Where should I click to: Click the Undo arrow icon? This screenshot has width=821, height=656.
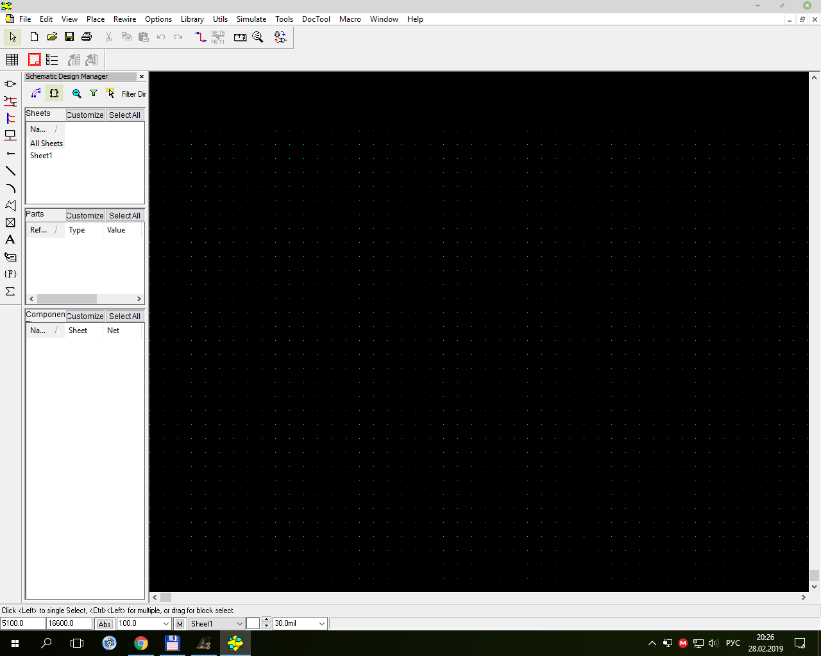tap(161, 37)
